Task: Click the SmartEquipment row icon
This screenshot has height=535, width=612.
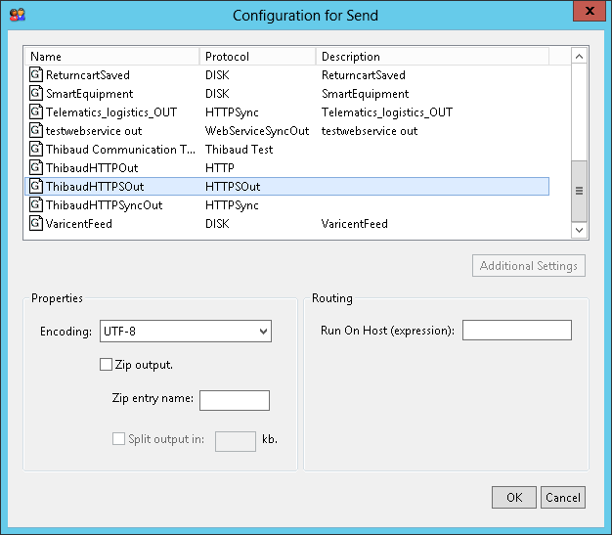Action: [36, 94]
